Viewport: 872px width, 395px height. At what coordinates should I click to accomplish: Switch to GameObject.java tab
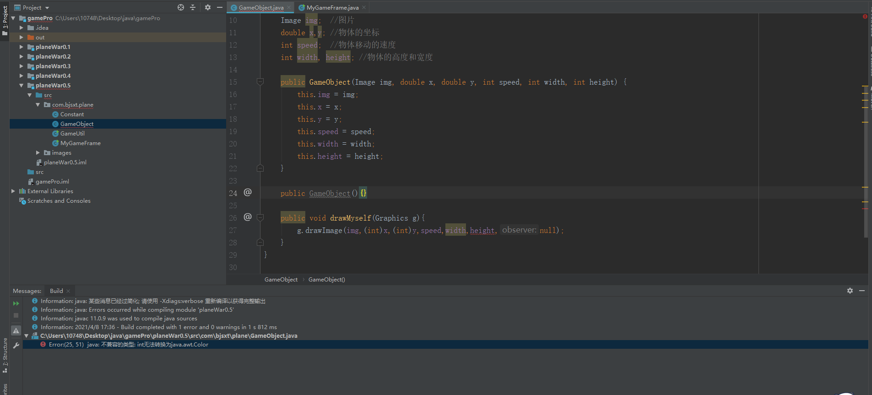coord(261,8)
